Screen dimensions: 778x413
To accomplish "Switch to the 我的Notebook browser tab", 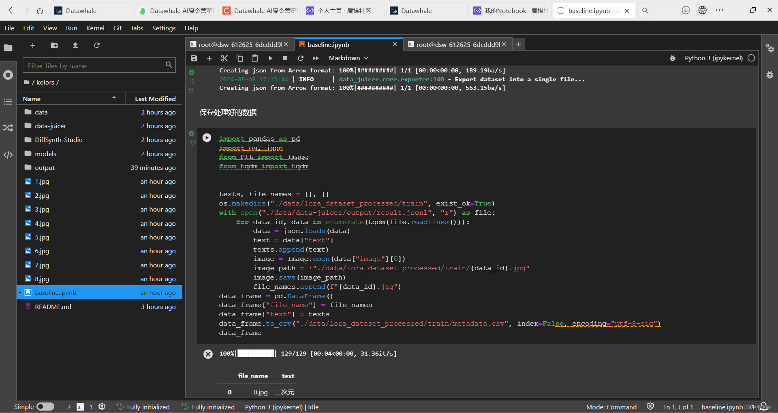I will tap(511, 11).
